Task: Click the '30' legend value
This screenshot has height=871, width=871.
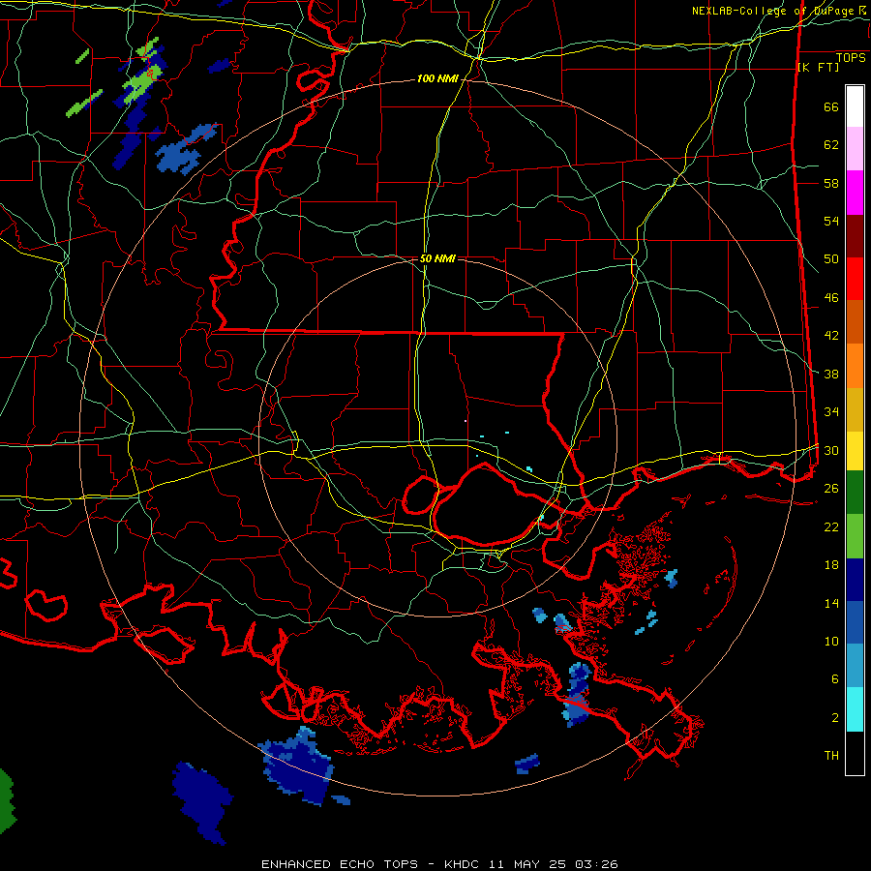Action: [x=831, y=450]
